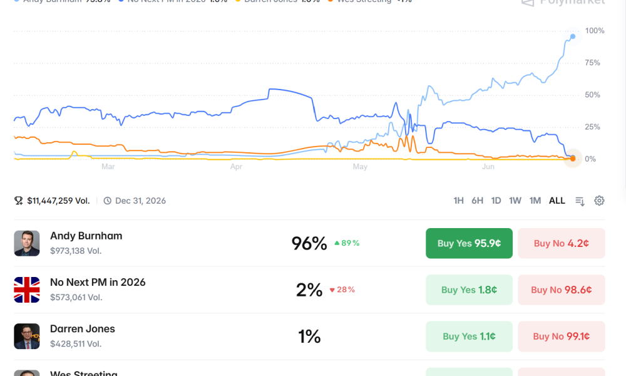The image size is (626, 376).
Task: Click the 75% y-axis label
Action: pos(592,63)
